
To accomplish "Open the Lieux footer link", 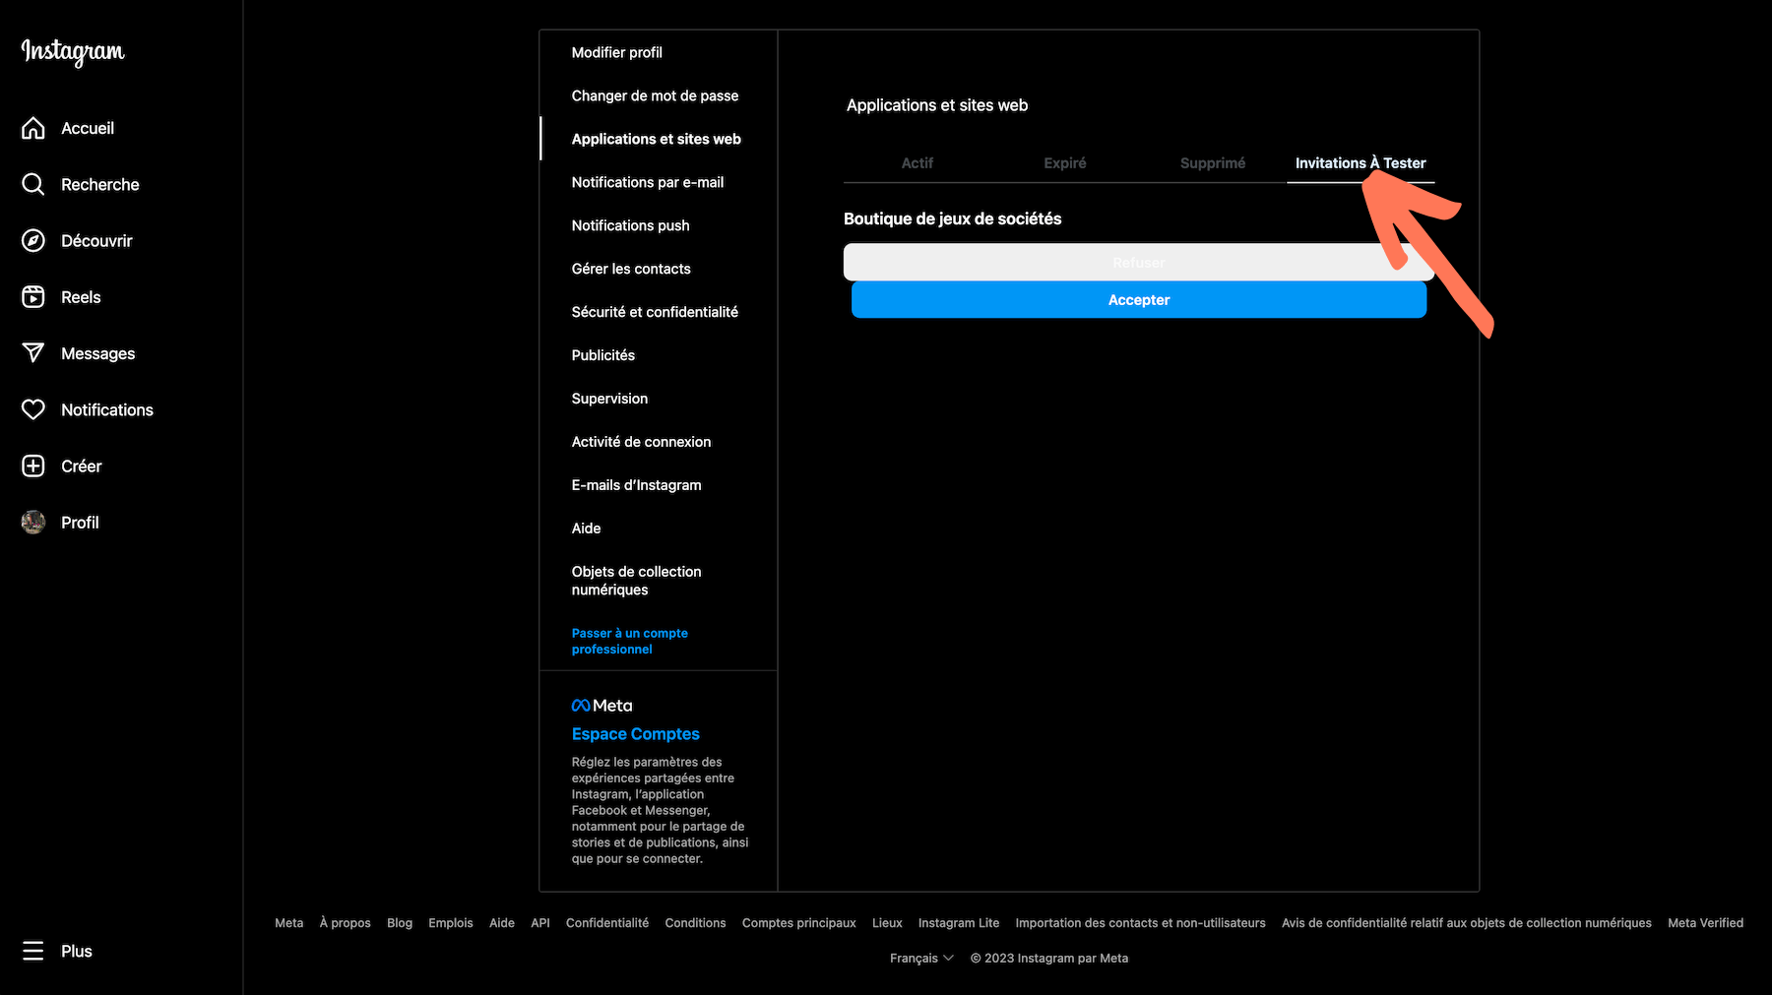I will 887,923.
